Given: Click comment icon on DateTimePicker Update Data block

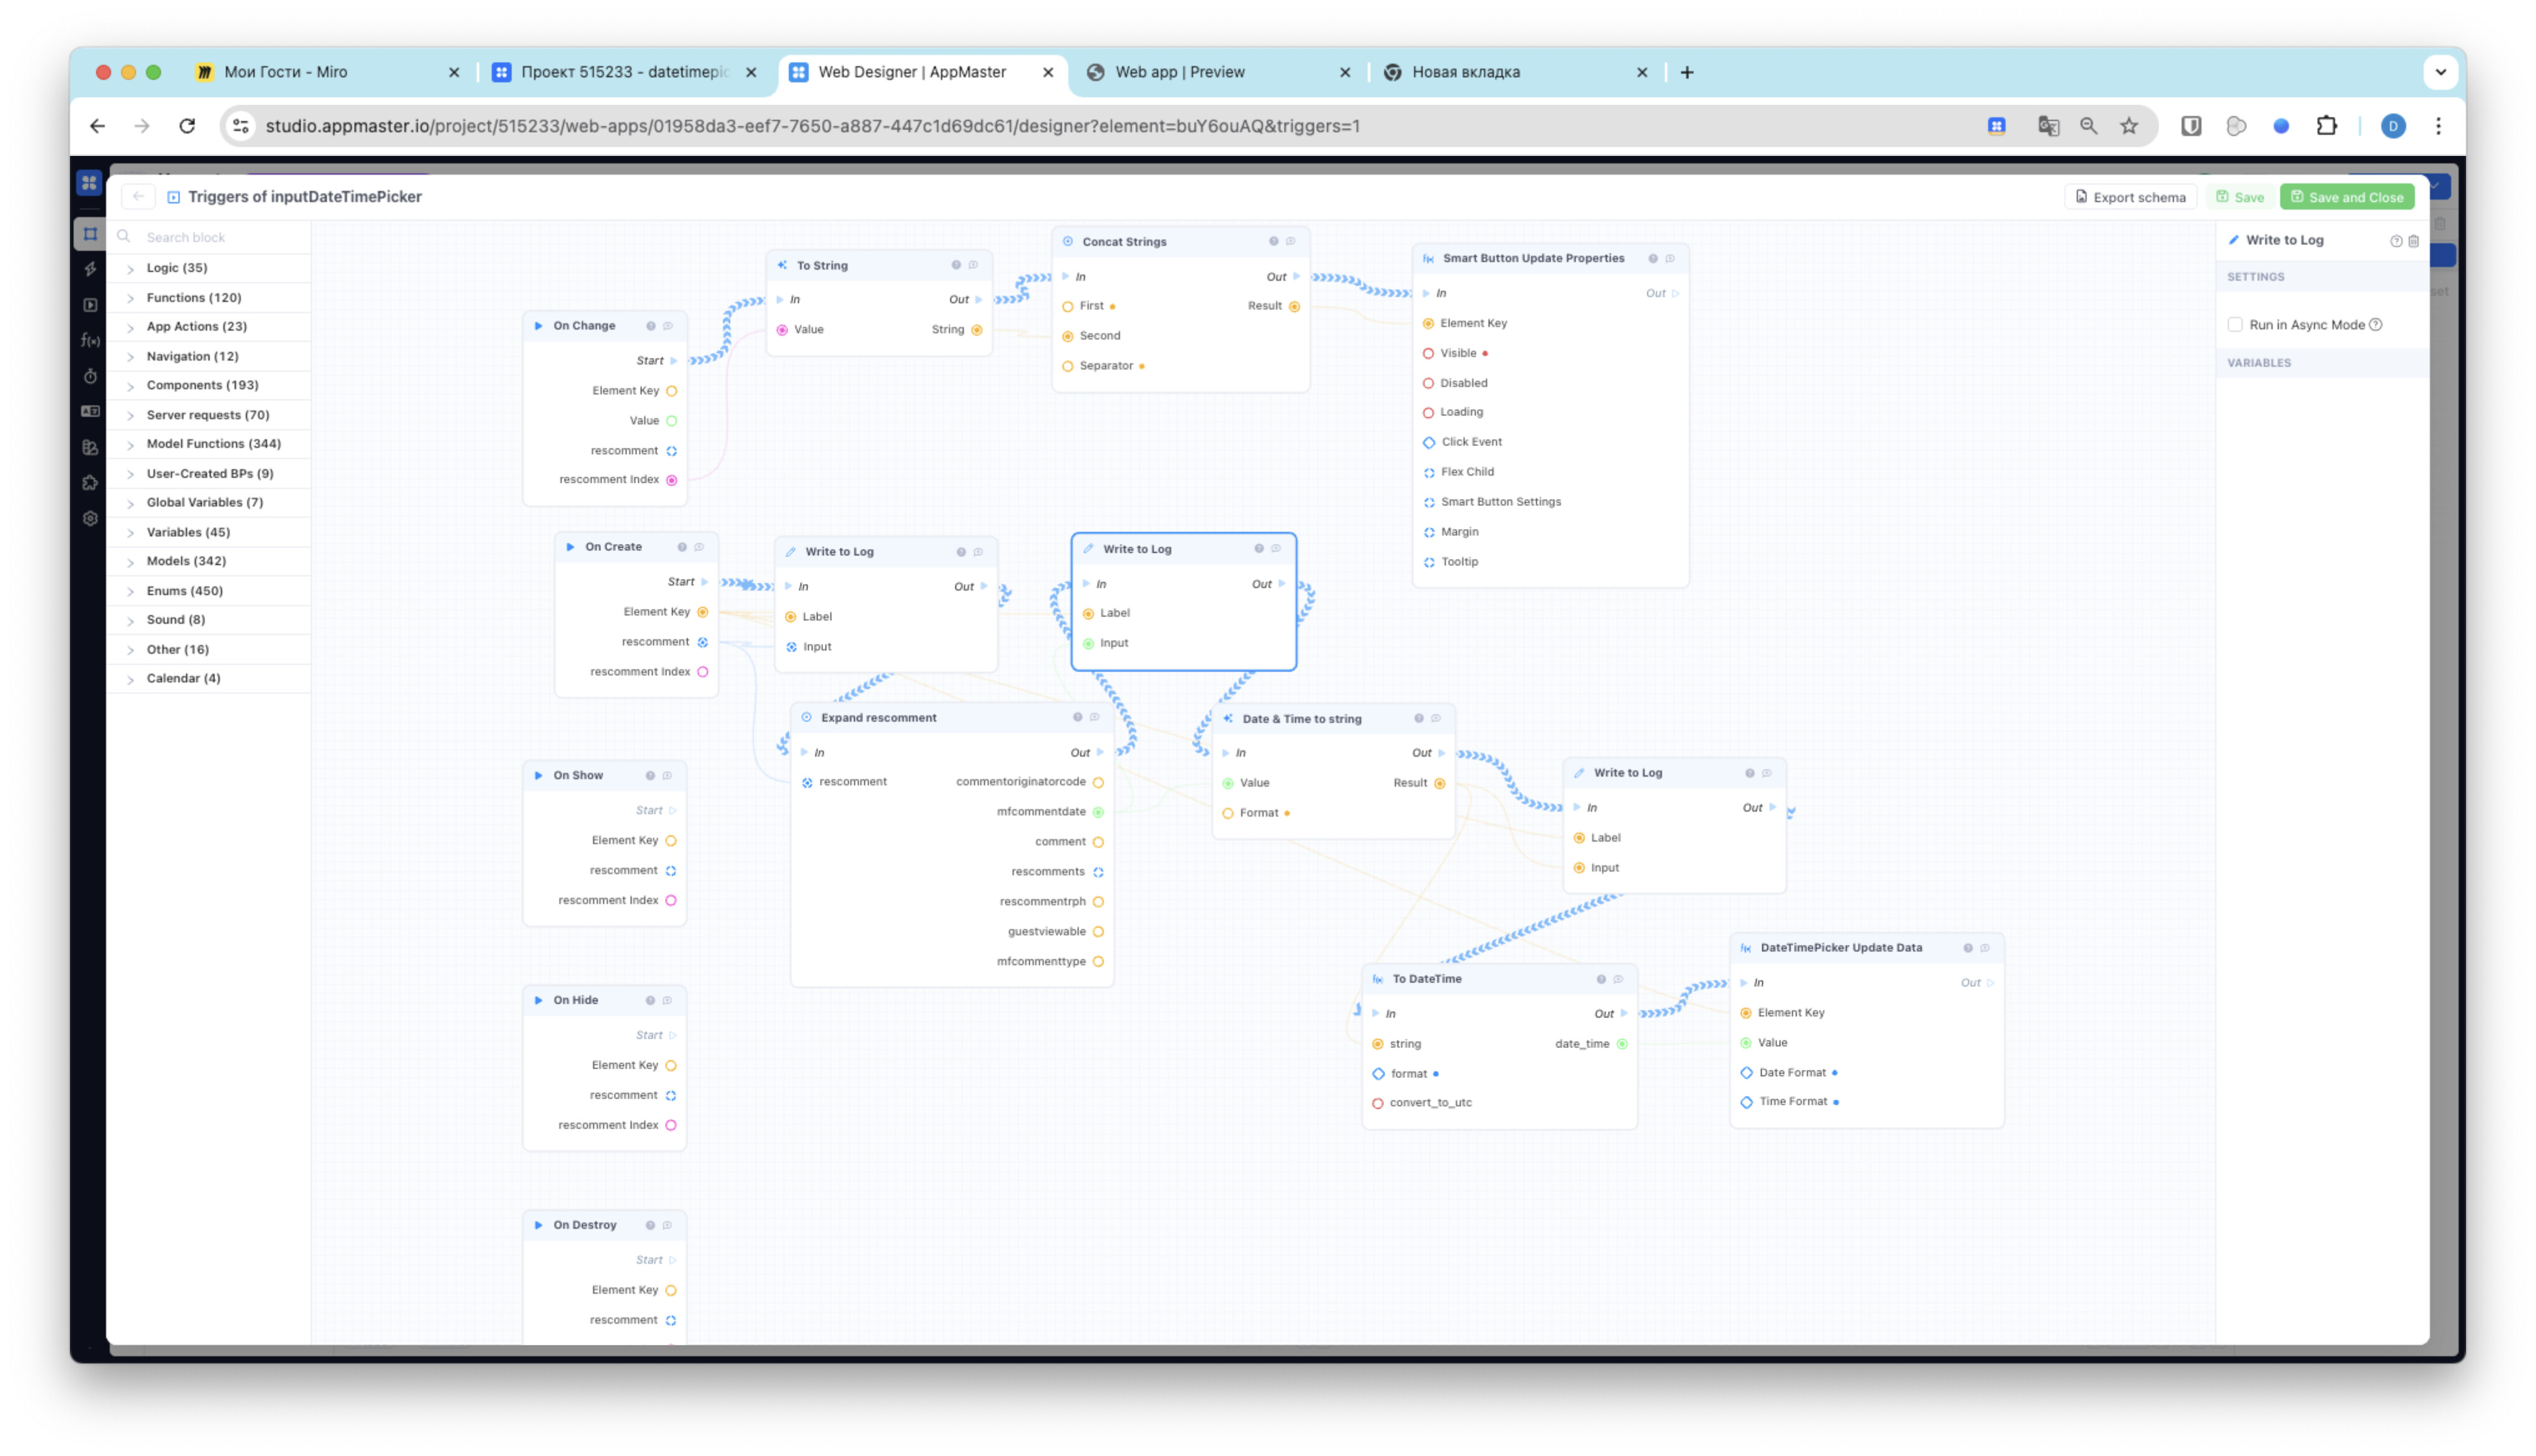Looking at the screenshot, I should point(1985,948).
